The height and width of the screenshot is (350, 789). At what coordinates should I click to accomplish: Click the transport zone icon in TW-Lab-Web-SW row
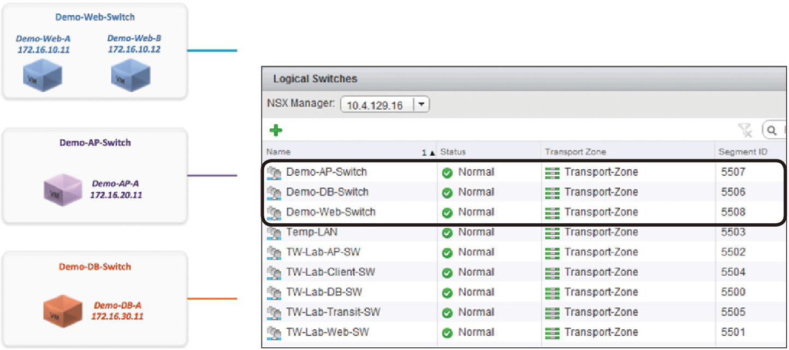(x=553, y=333)
